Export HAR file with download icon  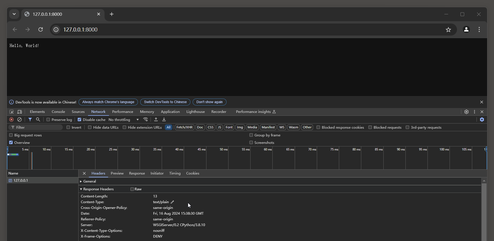[x=164, y=119]
